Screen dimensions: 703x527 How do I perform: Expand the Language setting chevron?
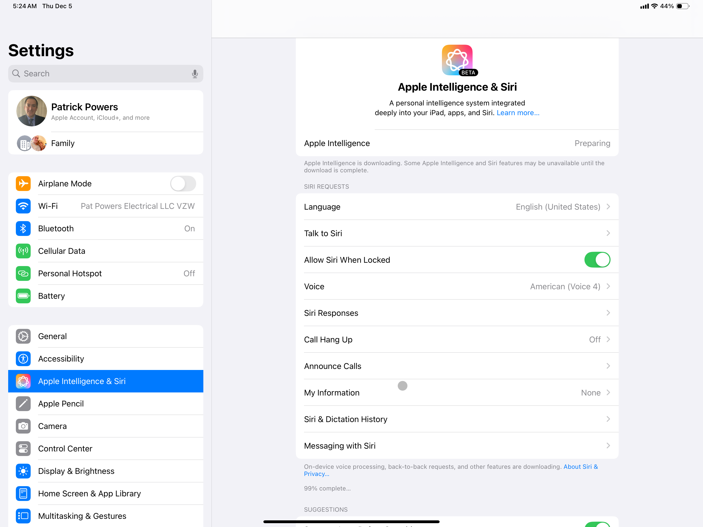[x=608, y=207]
